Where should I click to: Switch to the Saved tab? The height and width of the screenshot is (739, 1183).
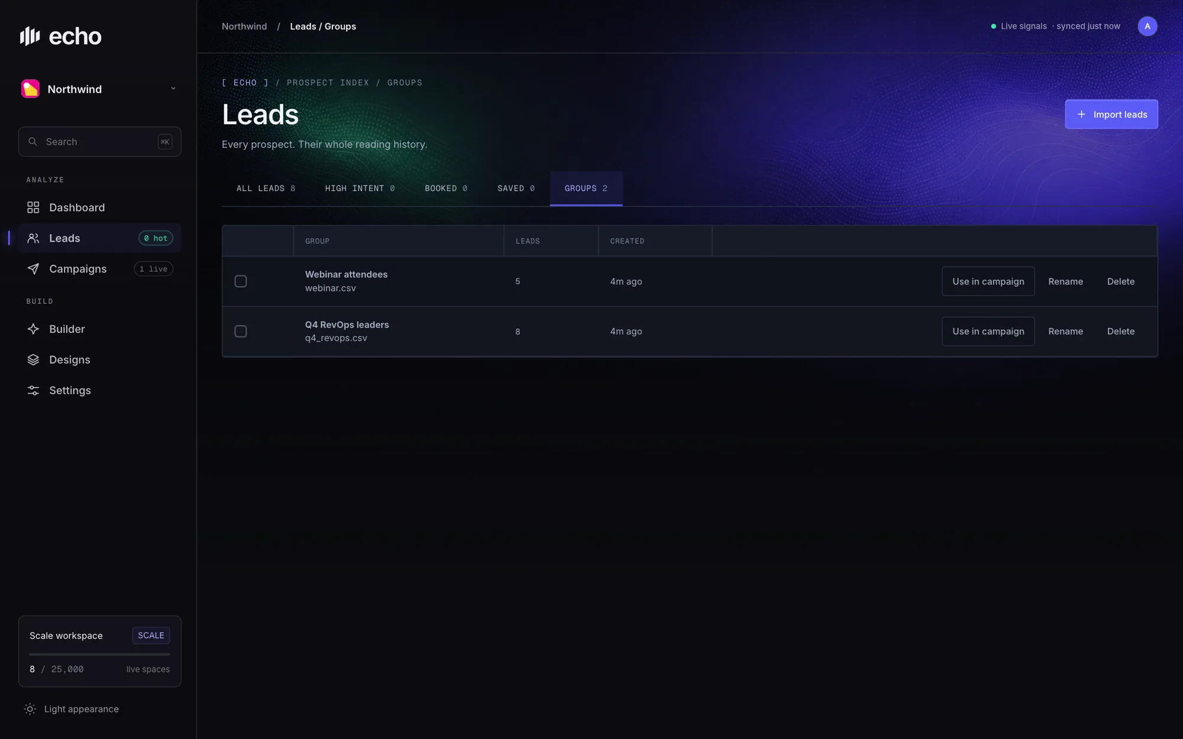(516, 189)
